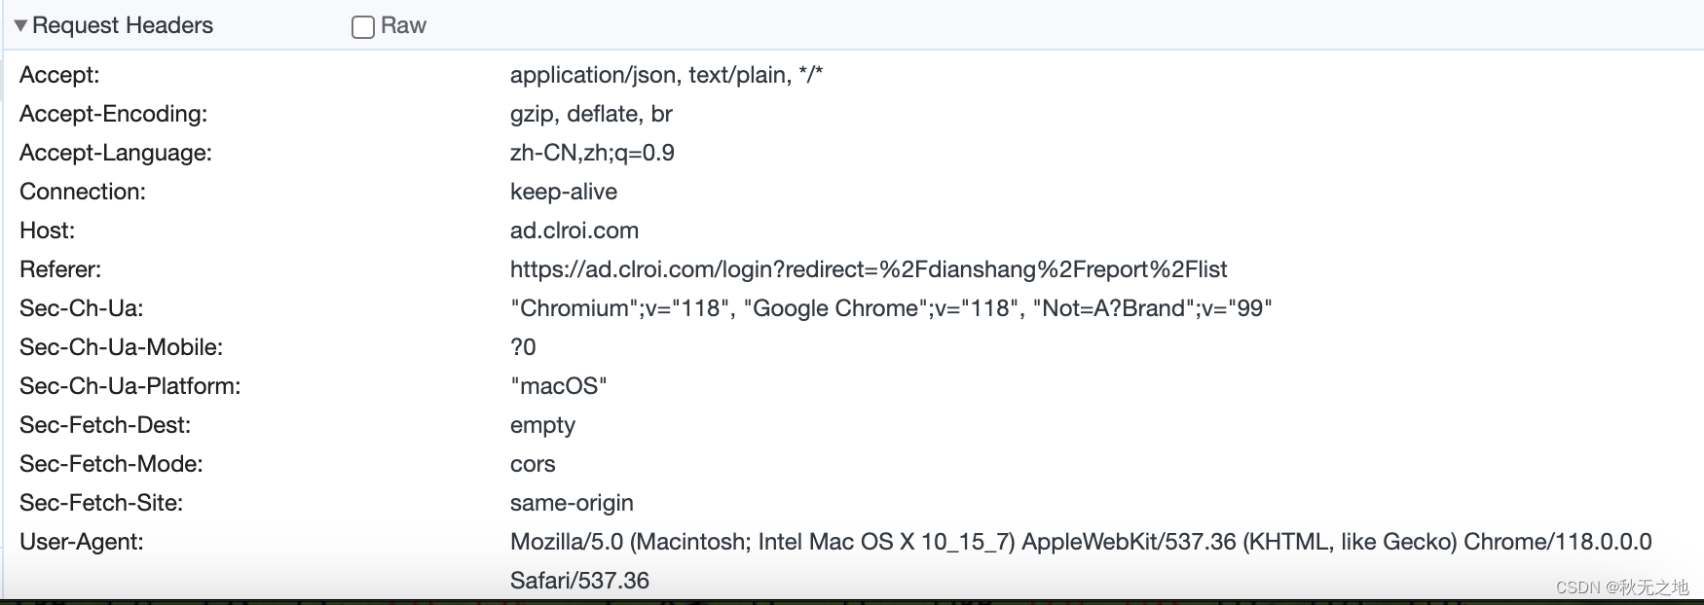This screenshot has width=1704, height=605.
Task: Select the Connection keep-alive value
Action: [563, 192]
